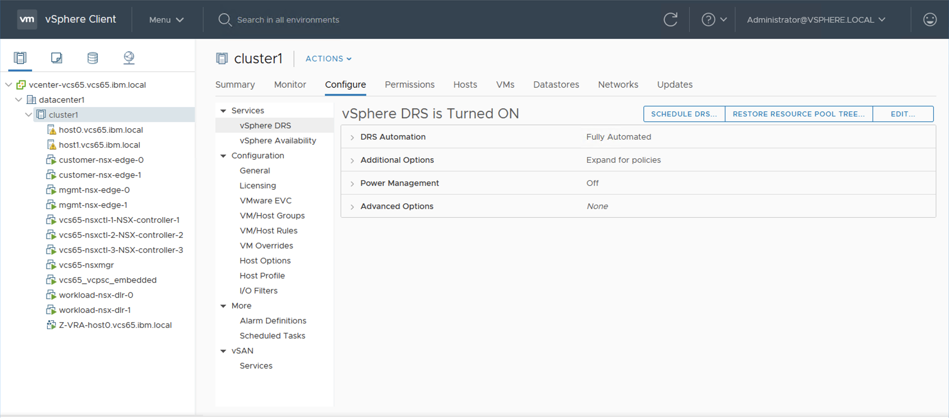Image resolution: width=949 pixels, height=418 pixels.
Task: Open the Hosts and Clusters inventory view icon
Action: 20,58
